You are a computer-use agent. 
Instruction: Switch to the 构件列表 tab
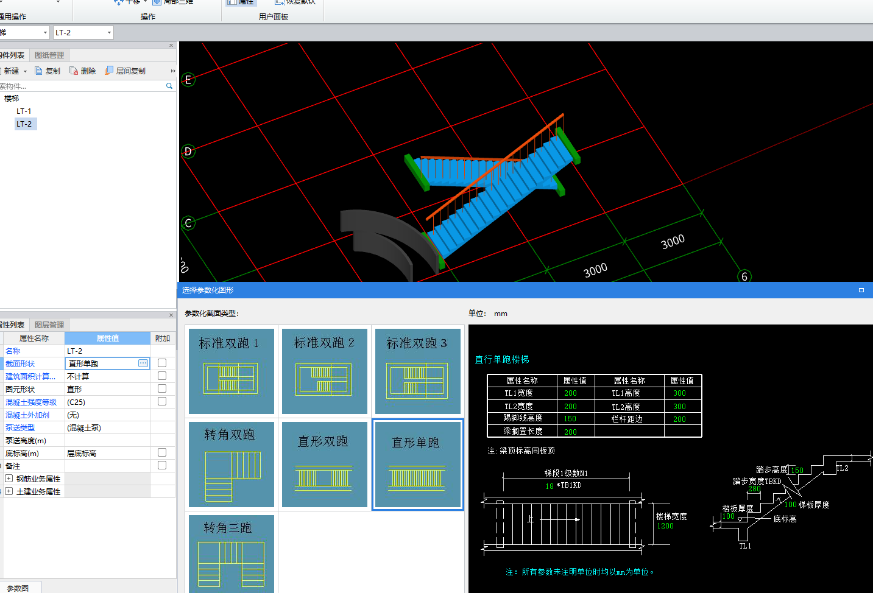pos(13,55)
